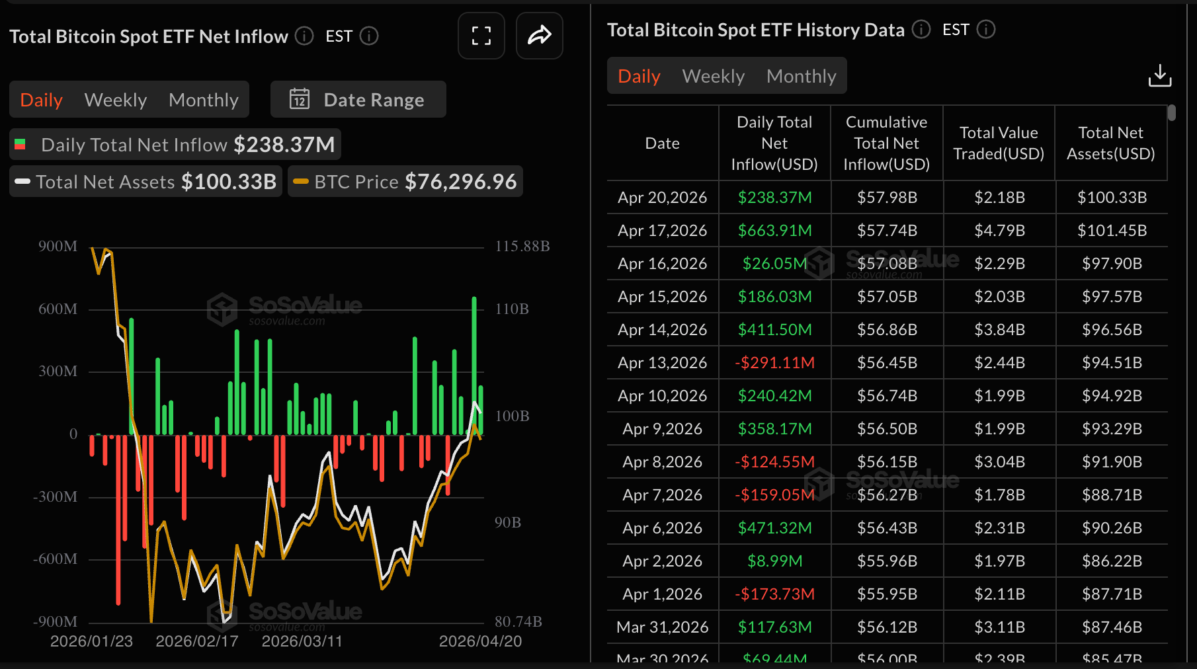Click the share arrow icon
This screenshot has width=1197, height=669.
point(539,36)
